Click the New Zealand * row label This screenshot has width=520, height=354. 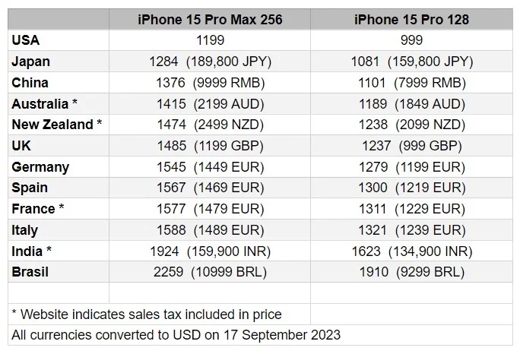[x=57, y=125]
